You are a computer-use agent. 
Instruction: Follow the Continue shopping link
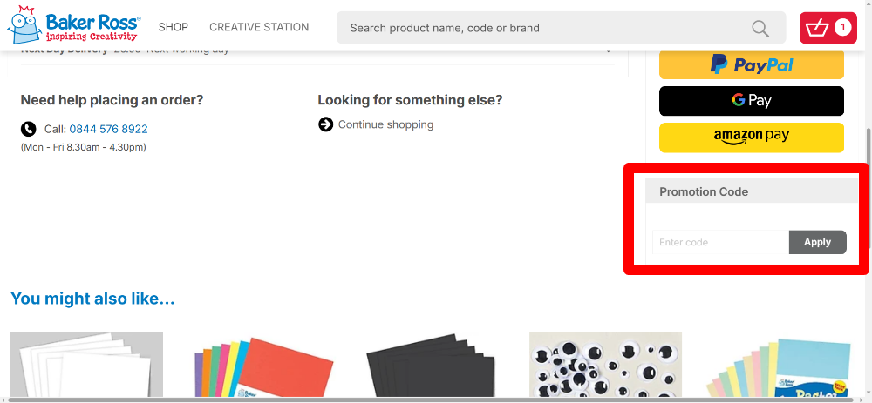pyautogui.click(x=385, y=124)
